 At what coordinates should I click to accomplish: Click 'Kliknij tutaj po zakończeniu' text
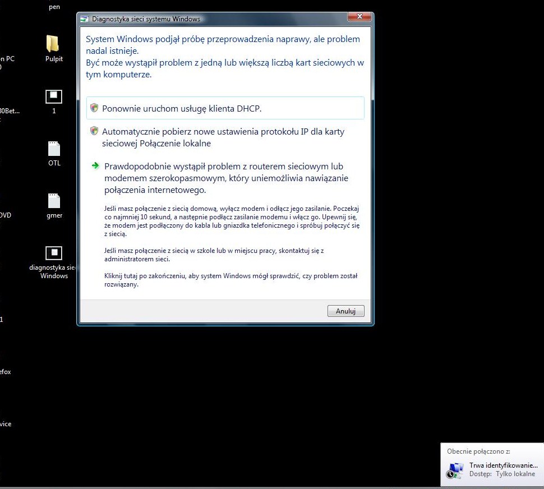(x=230, y=280)
